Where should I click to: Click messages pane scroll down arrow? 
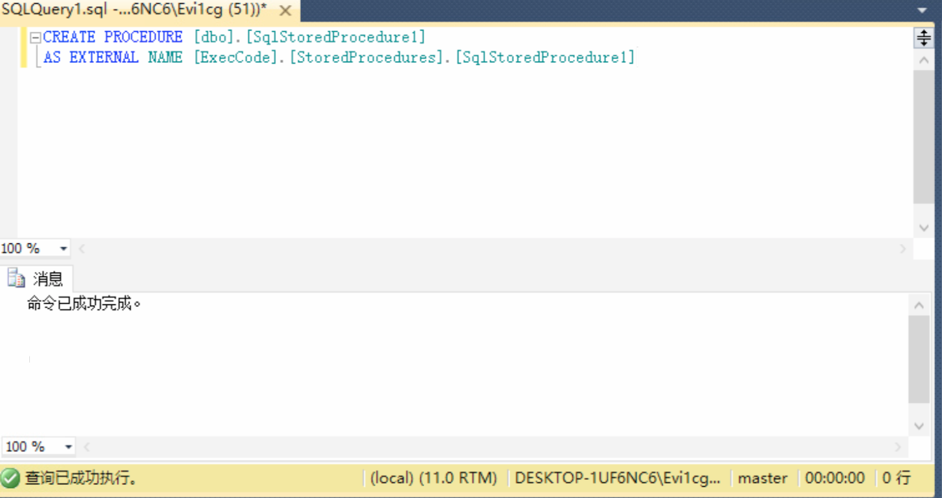919,426
